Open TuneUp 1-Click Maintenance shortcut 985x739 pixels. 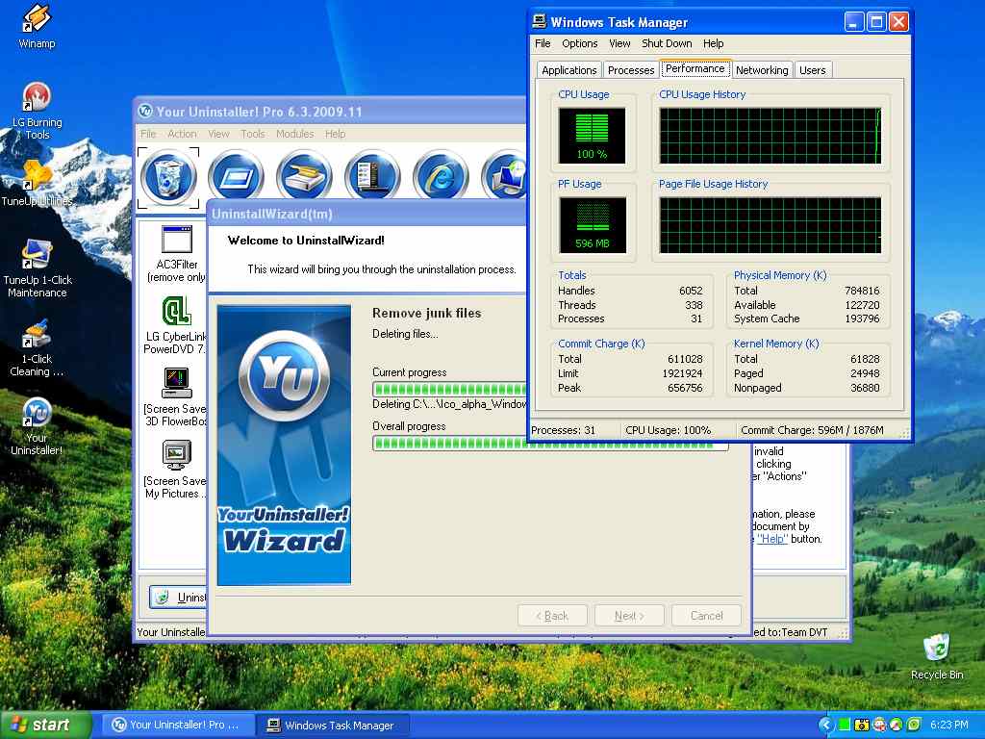click(x=38, y=268)
